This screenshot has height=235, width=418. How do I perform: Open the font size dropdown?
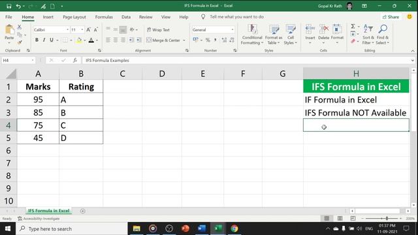pos(82,30)
